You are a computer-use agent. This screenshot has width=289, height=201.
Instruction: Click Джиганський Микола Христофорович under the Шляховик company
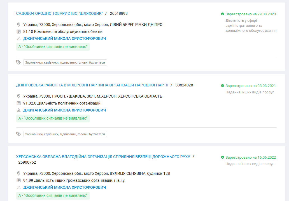point(64,38)
